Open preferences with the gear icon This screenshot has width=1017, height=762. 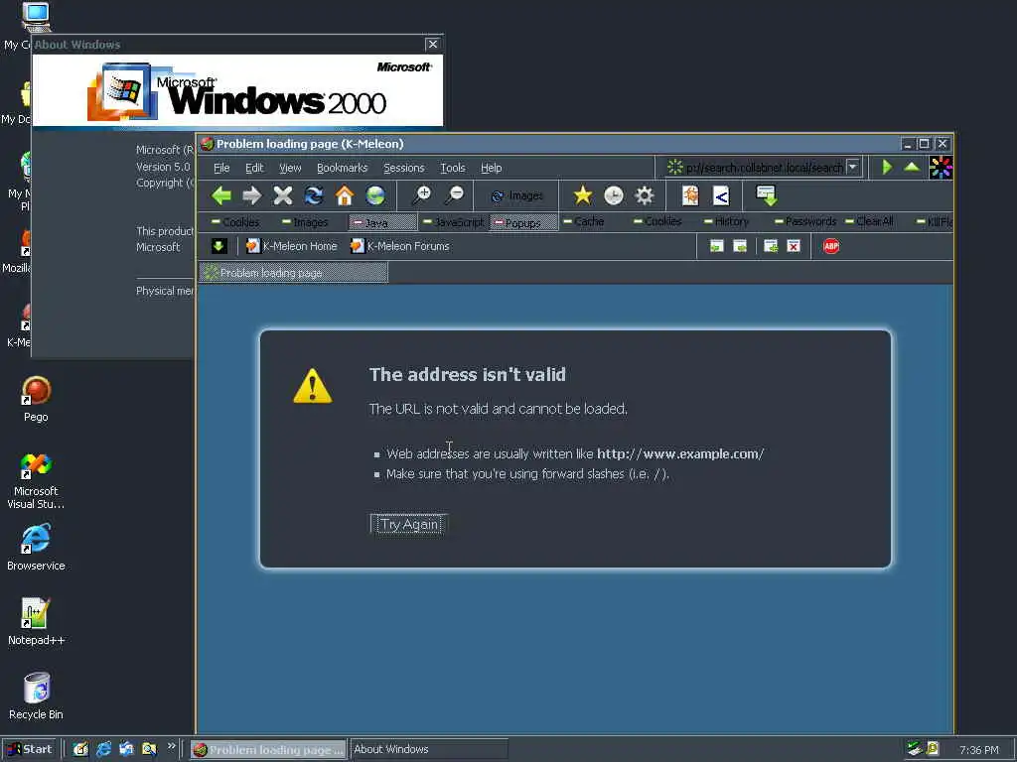point(644,195)
